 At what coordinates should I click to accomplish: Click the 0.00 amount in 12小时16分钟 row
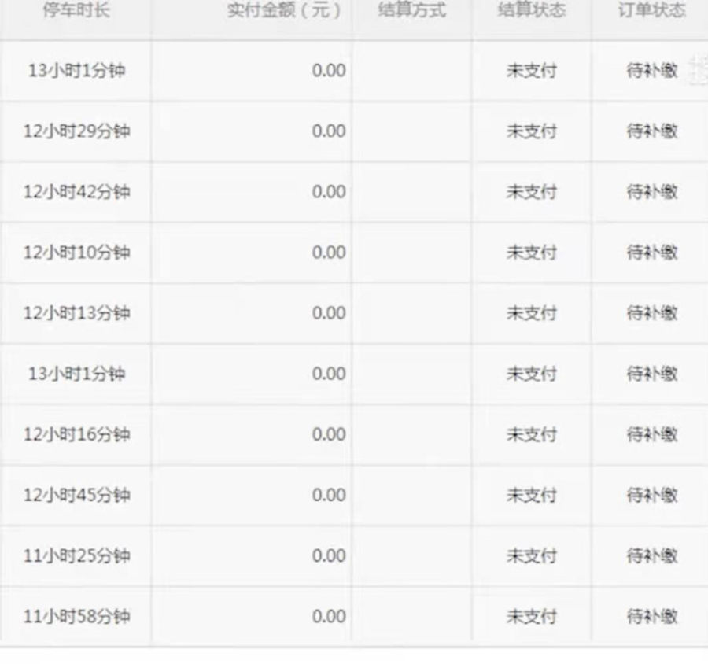329,434
